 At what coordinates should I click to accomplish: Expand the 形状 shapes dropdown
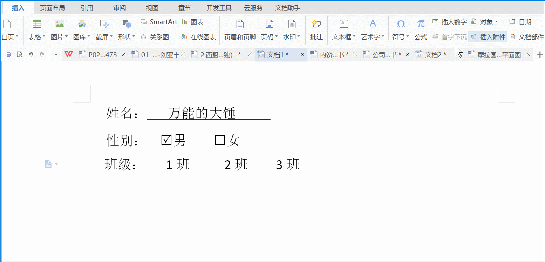coord(127,29)
